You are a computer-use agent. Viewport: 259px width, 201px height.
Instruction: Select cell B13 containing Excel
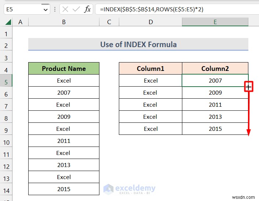[x=64, y=177]
